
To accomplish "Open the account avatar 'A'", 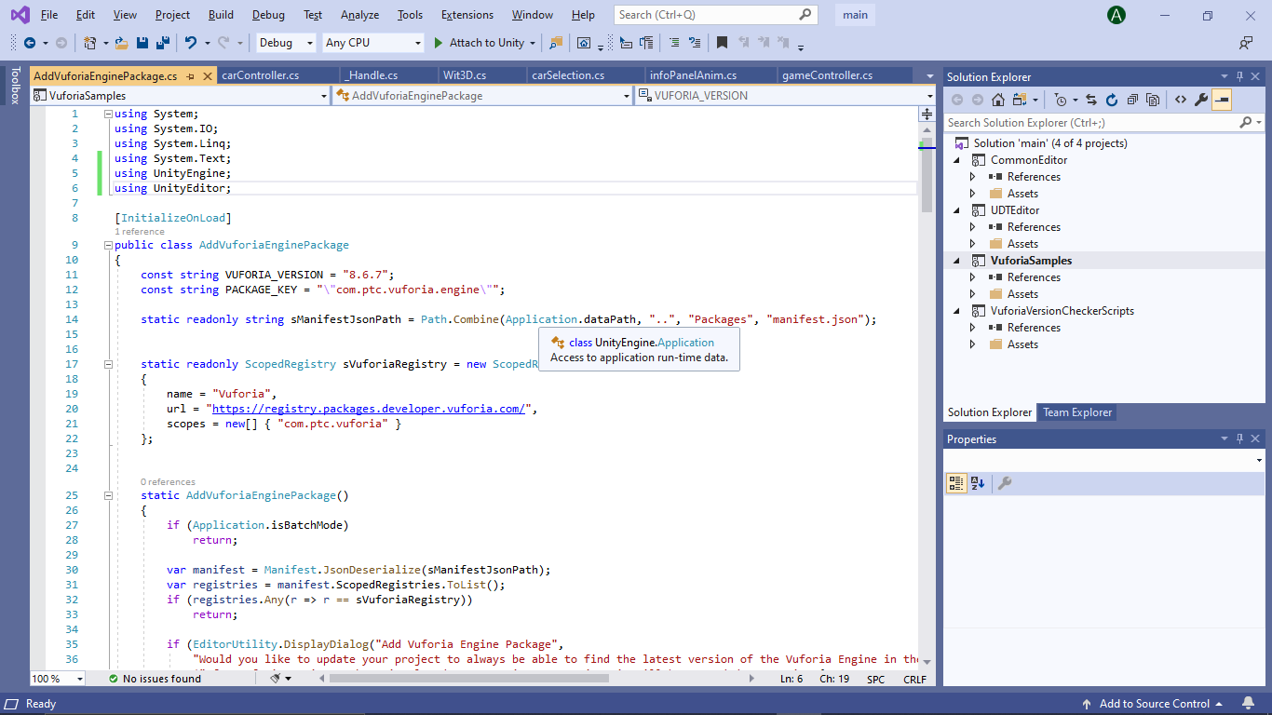I will (x=1116, y=15).
